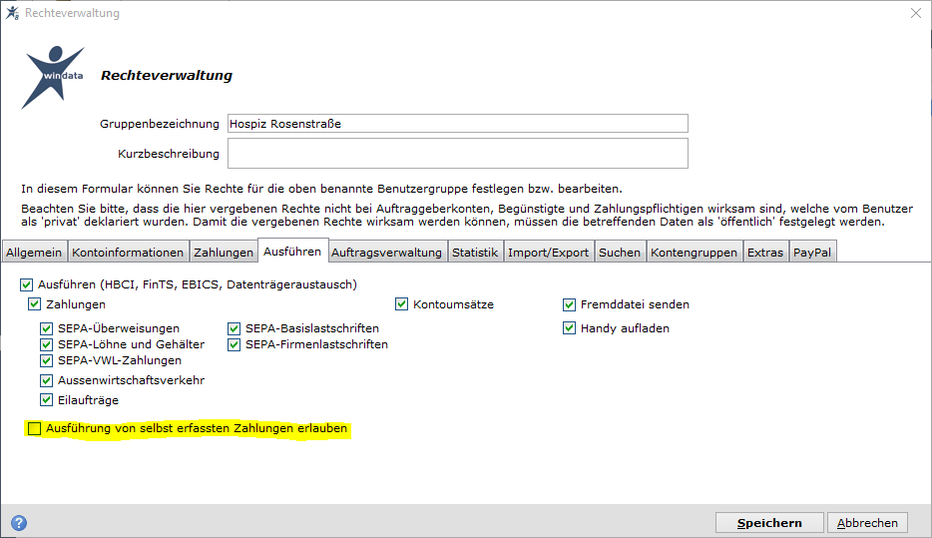Open the PayPal tab
This screenshot has height=538, width=932.
tap(812, 253)
